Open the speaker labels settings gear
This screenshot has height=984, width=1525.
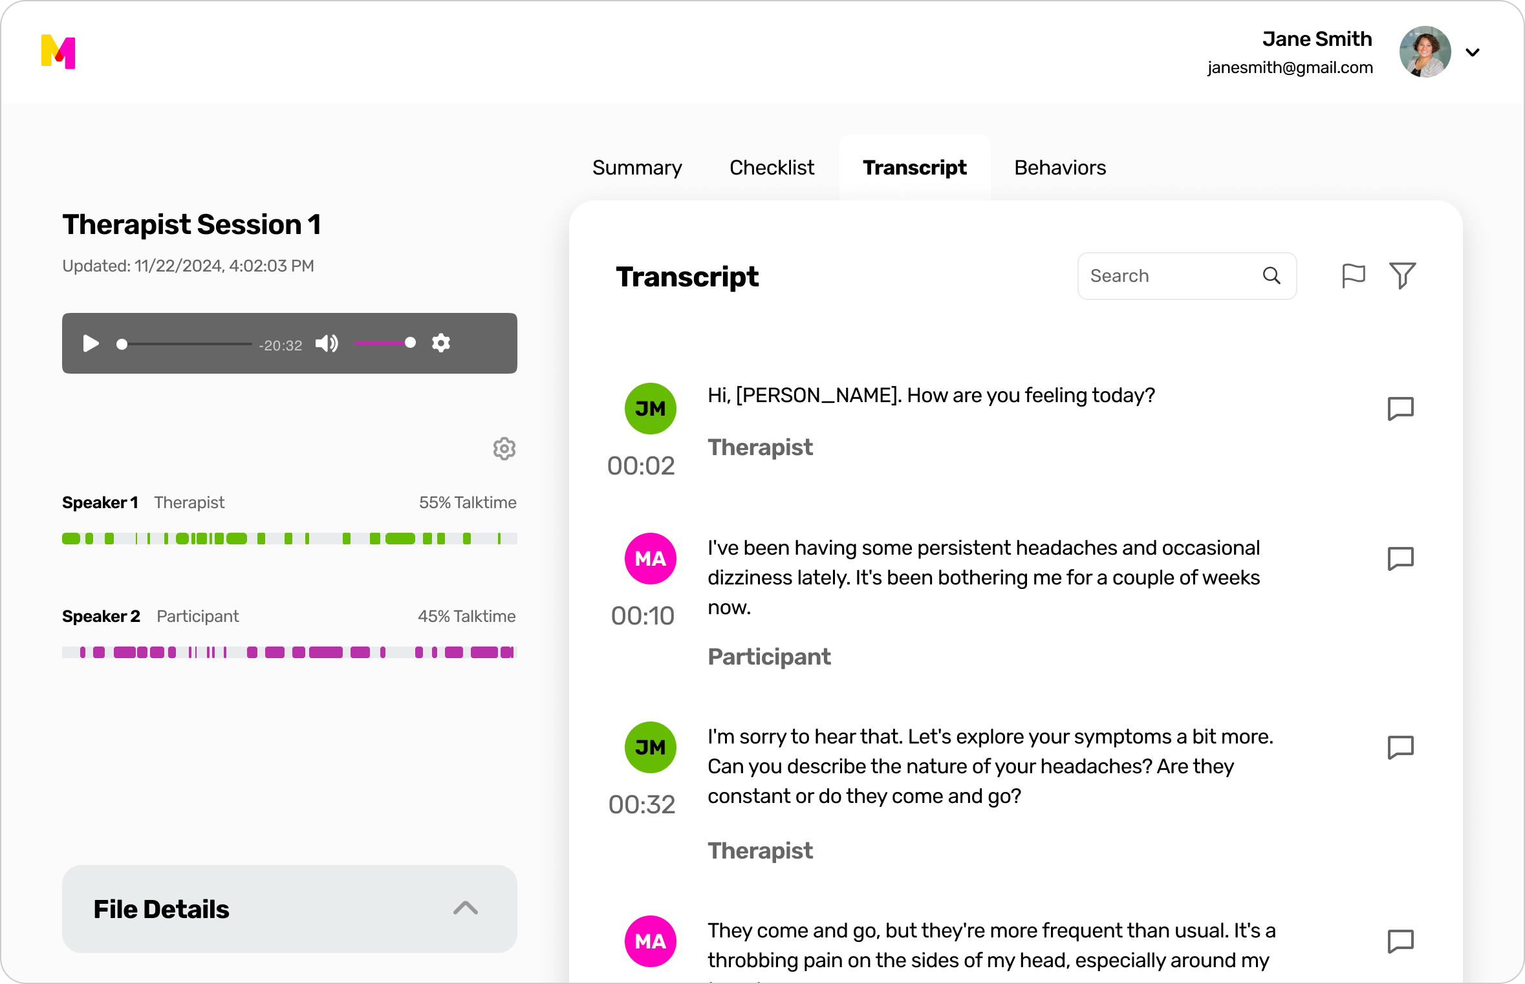(x=504, y=449)
